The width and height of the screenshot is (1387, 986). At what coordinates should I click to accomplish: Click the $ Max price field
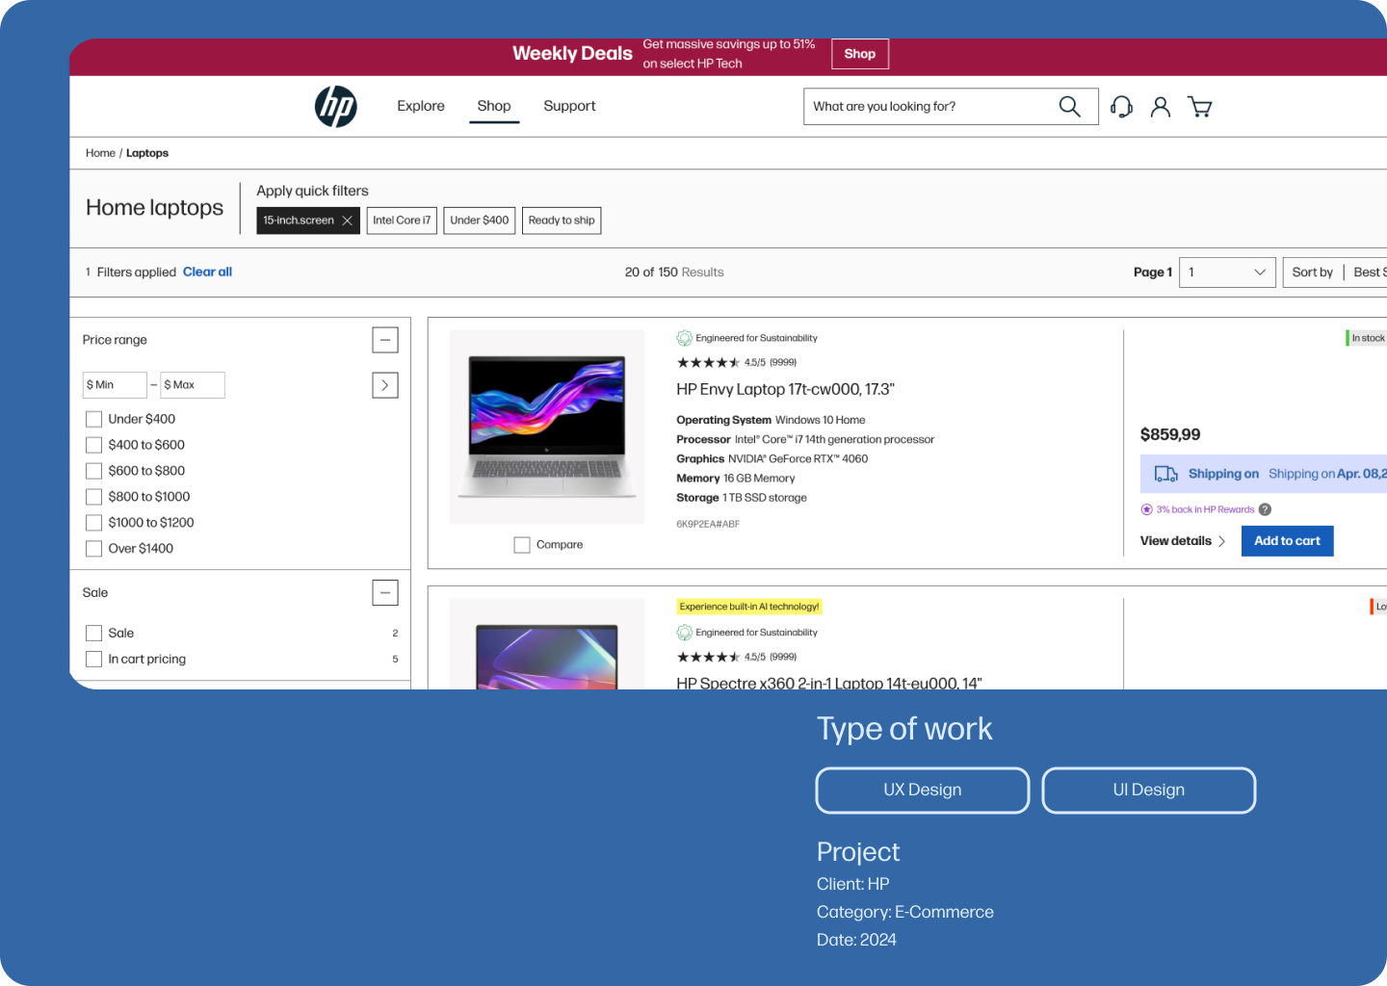(x=193, y=385)
